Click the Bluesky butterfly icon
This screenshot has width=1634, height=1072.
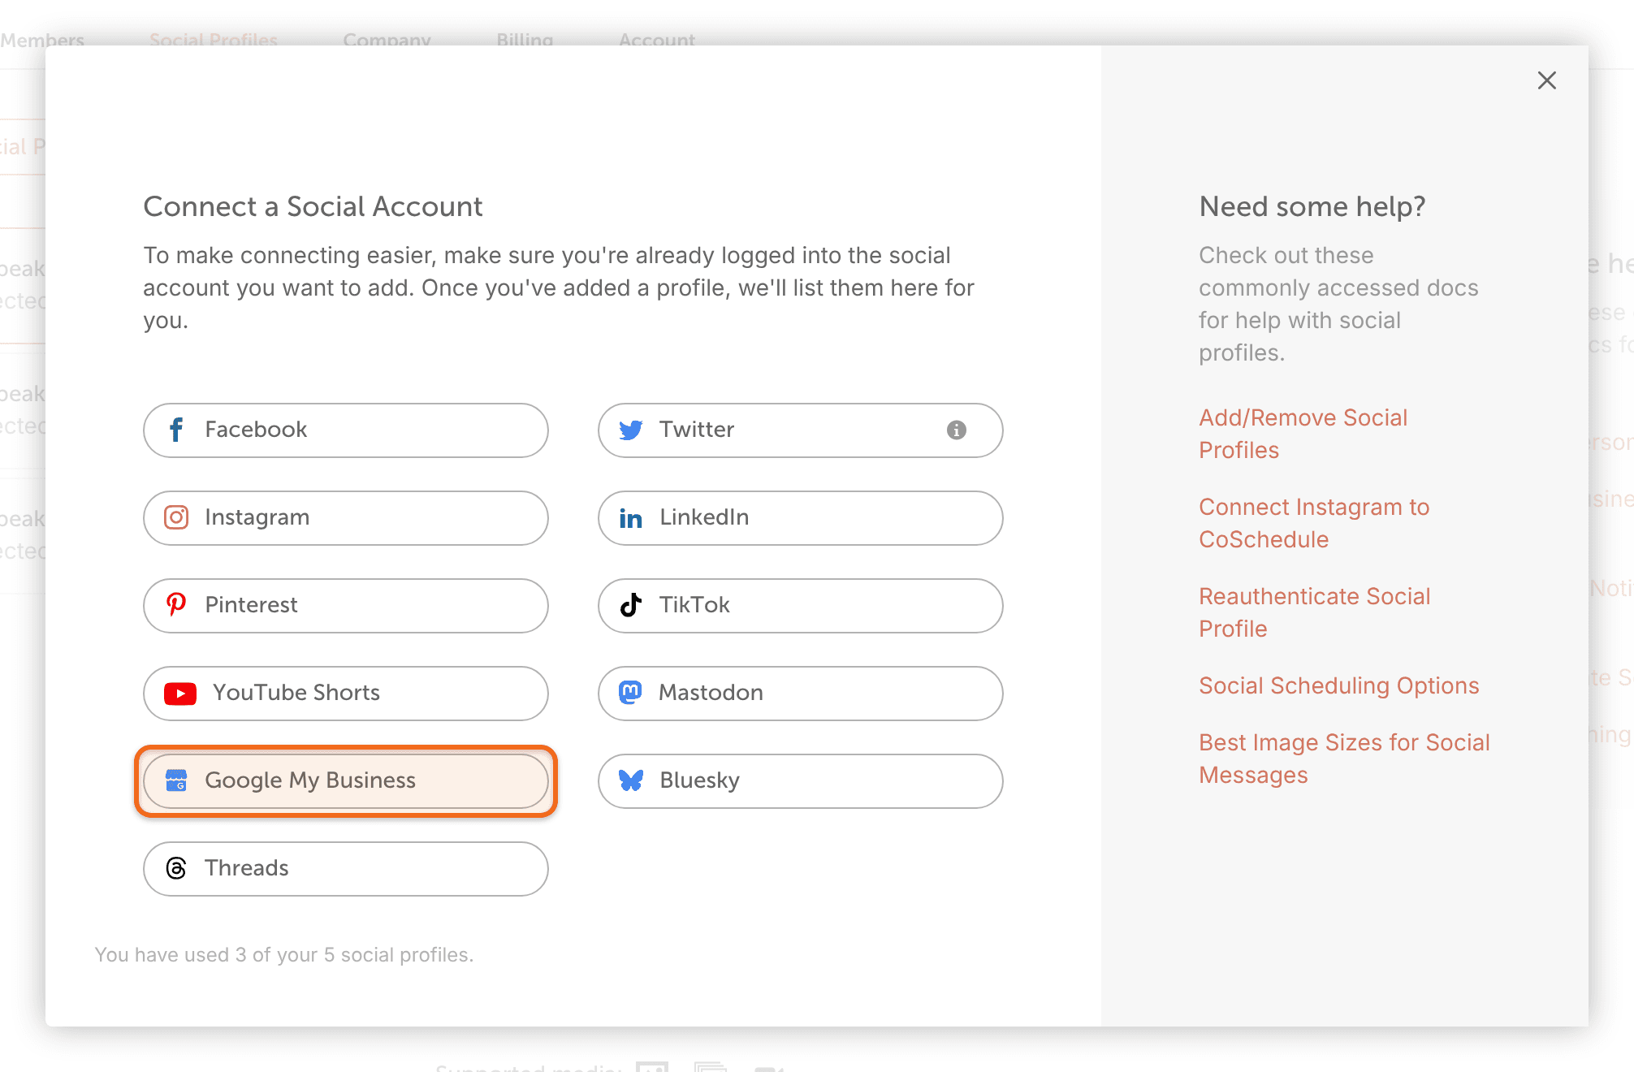631,780
